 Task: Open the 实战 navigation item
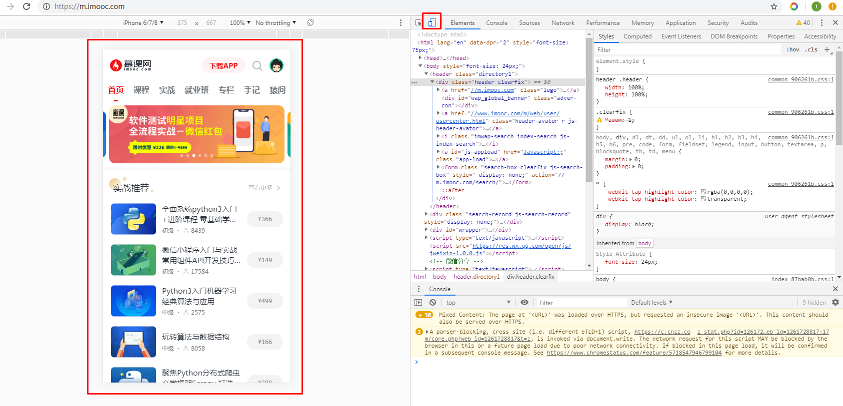167,90
